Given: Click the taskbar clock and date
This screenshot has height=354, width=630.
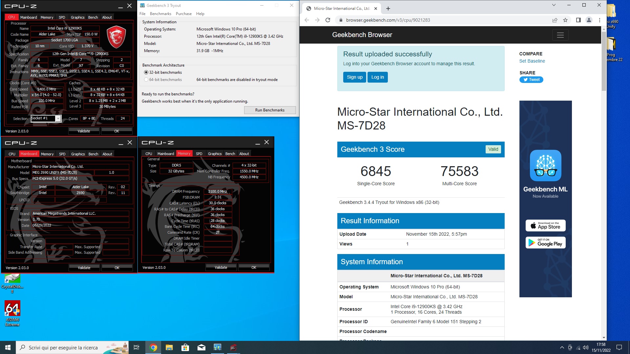Looking at the screenshot, I should [x=601, y=347].
